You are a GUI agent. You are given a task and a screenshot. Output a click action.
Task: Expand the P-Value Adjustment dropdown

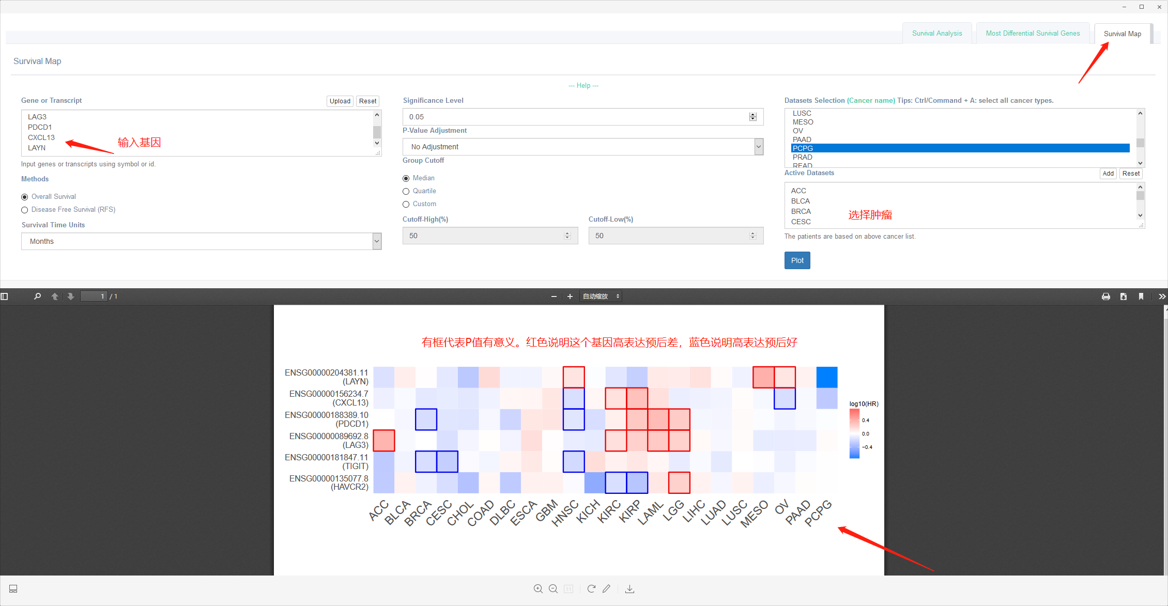click(x=582, y=147)
